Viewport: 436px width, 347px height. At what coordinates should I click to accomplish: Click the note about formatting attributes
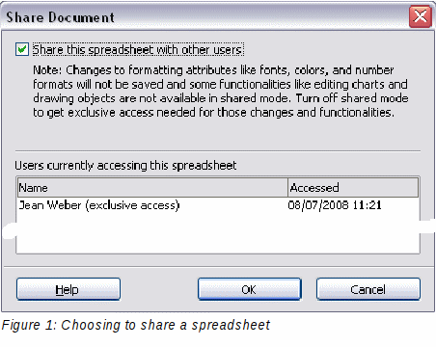(221, 92)
